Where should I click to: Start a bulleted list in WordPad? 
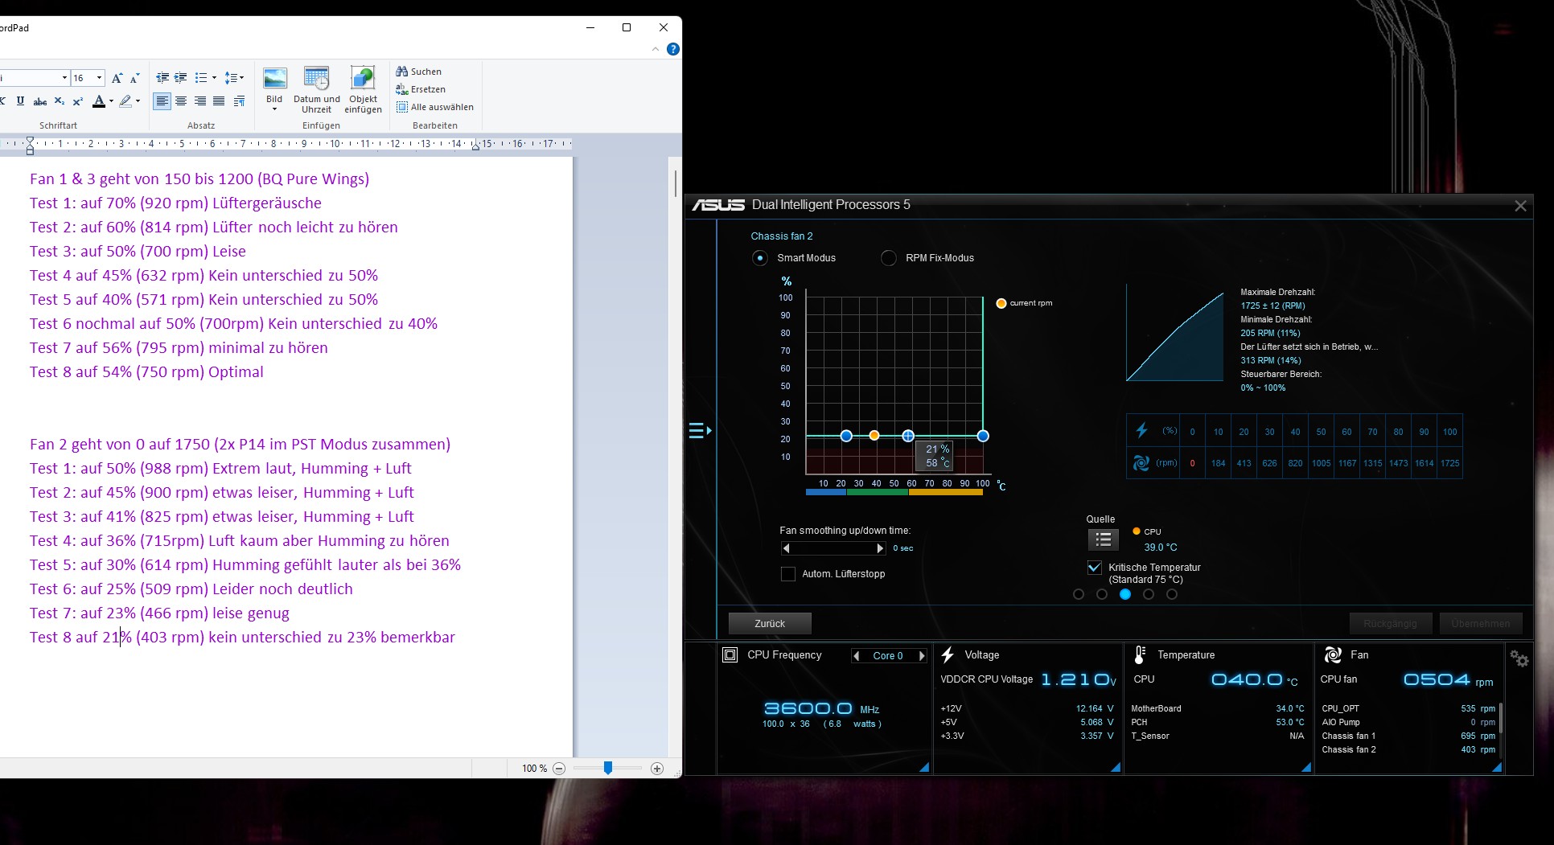(x=201, y=78)
